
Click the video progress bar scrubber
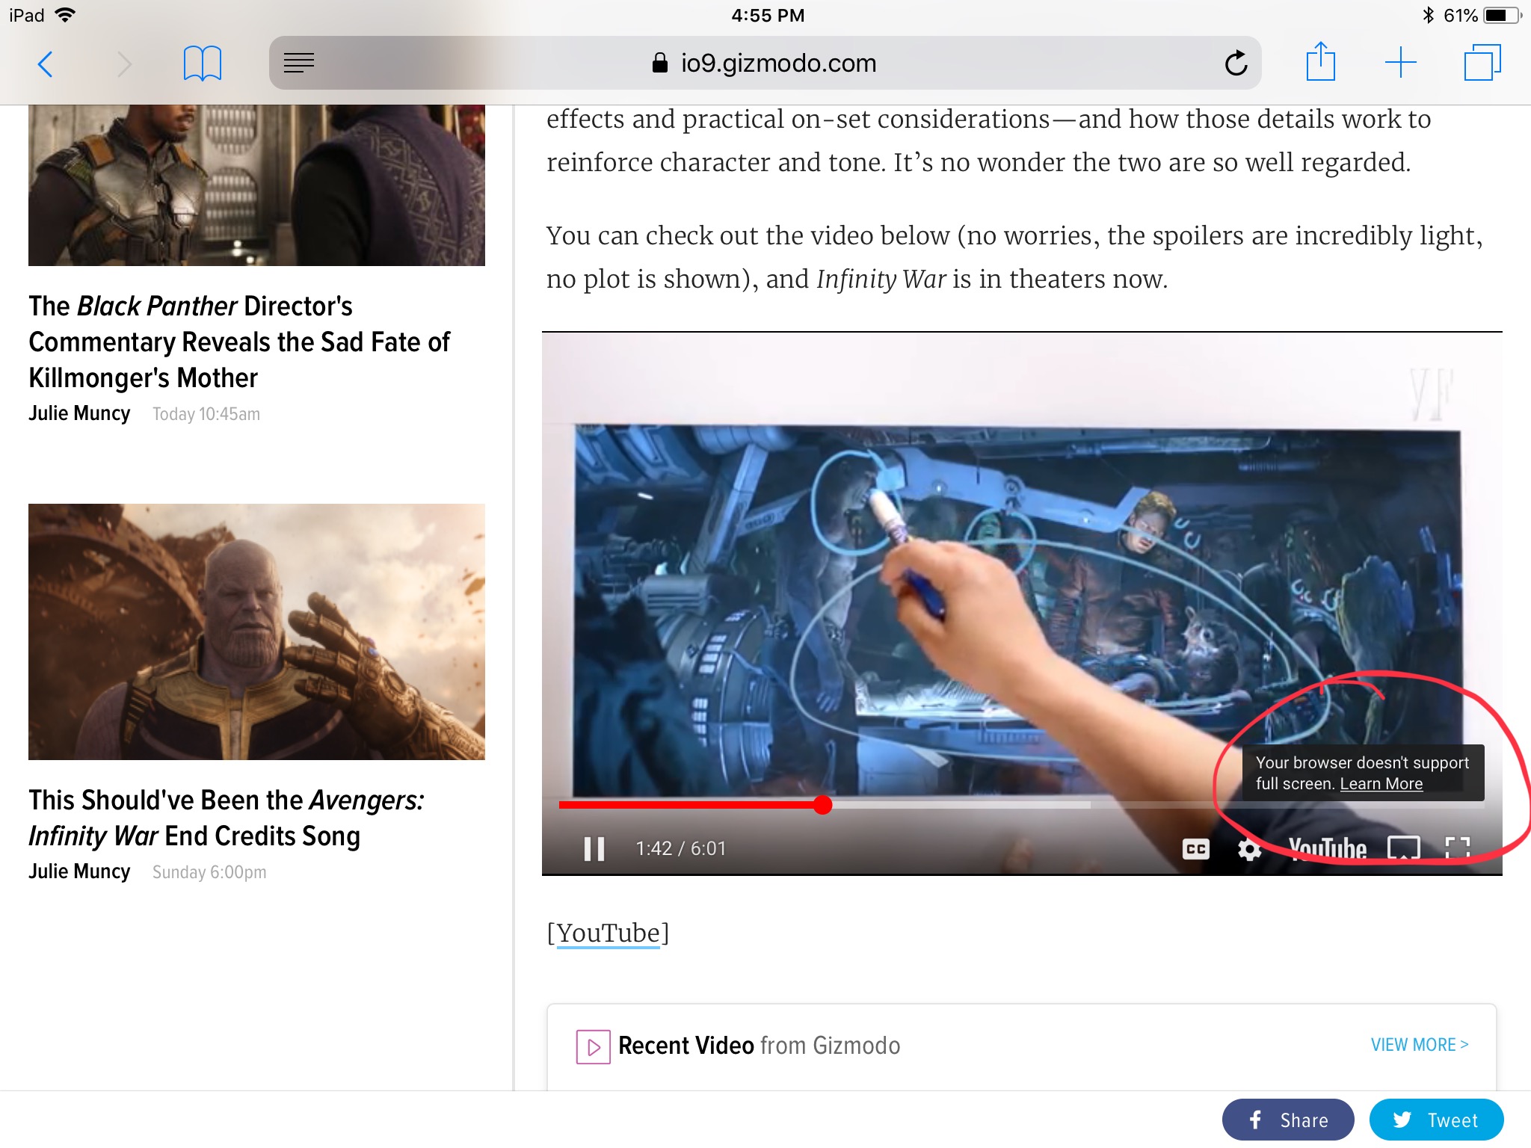tap(822, 805)
